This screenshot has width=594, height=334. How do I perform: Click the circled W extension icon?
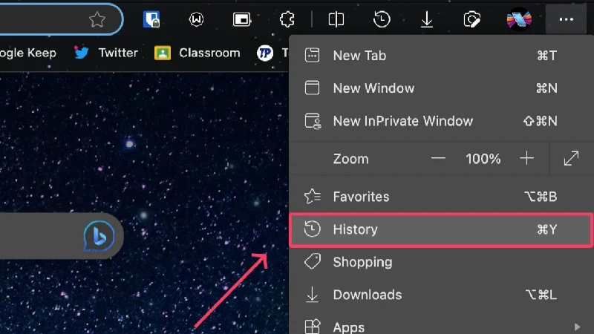[197, 19]
